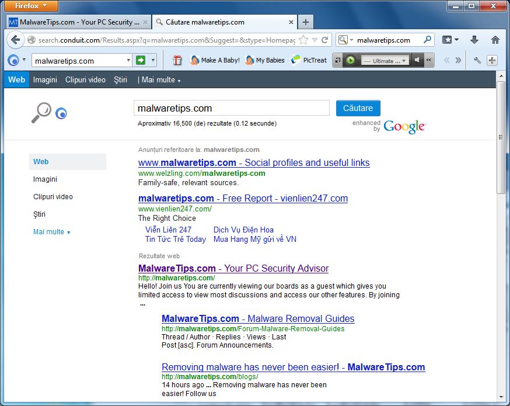This screenshot has height=406, width=510.
Task: Click the toolbar search field containing malwaretips.com
Action: tap(79, 61)
